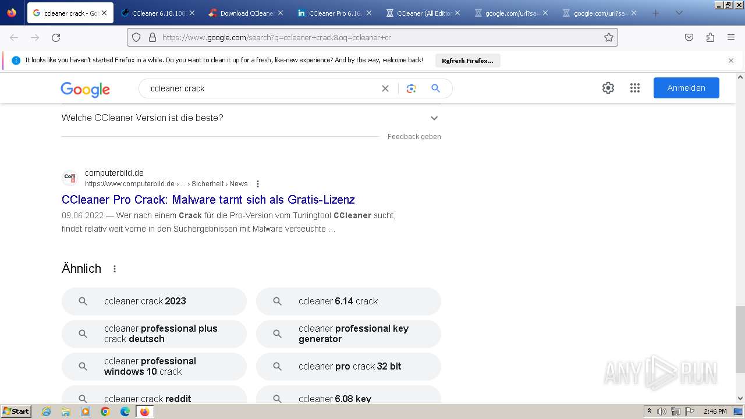The height and width of the screenshot is (419, 745).
Task: Click the Anmelden sign-in button
Action: [686, 88]
